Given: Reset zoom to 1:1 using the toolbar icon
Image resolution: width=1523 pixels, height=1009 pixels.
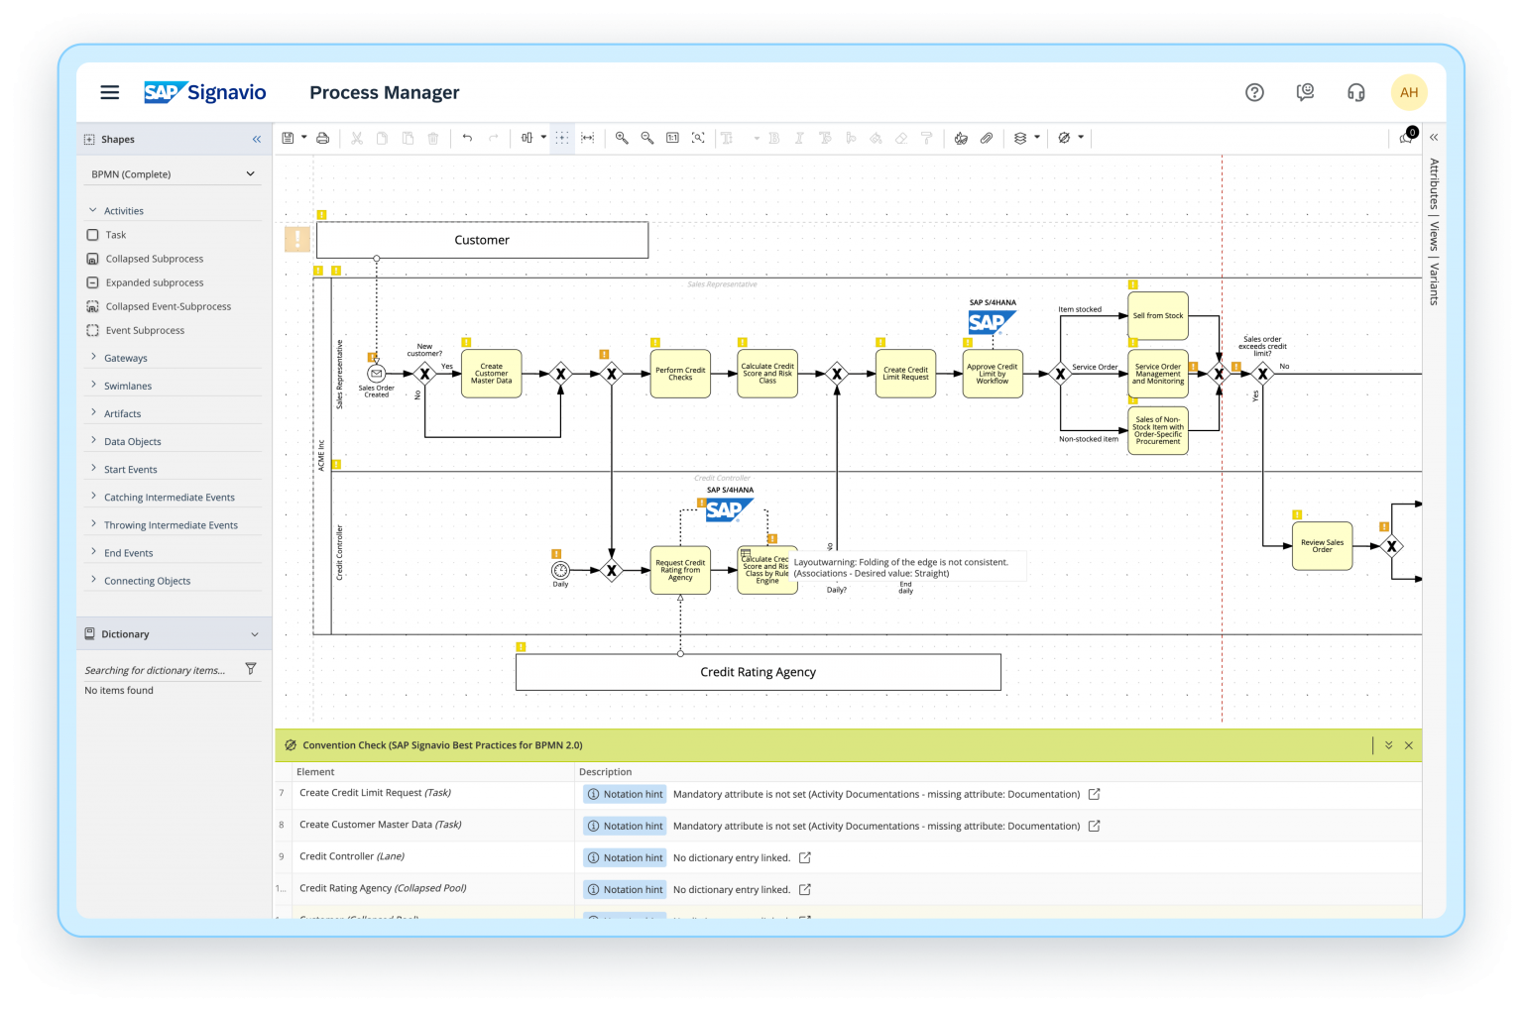Looking at the screenshot, I should [672, 138].
